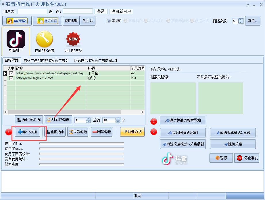The image size is (265, 200).
Task: Click the count spinner holding 10
Action: click(x=112, y=120)
